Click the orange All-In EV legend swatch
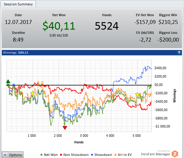The image size is (184, 158). [115, 155]
